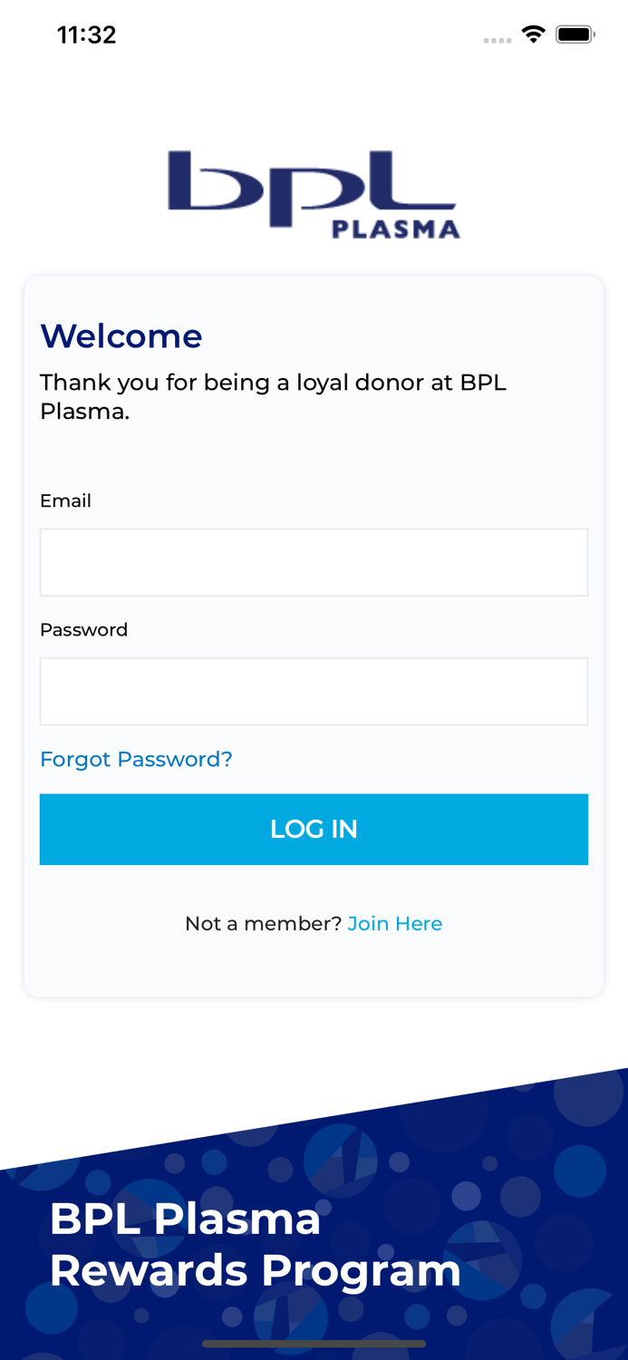
Task: Click the Password field label
Action: pos(83,629)
